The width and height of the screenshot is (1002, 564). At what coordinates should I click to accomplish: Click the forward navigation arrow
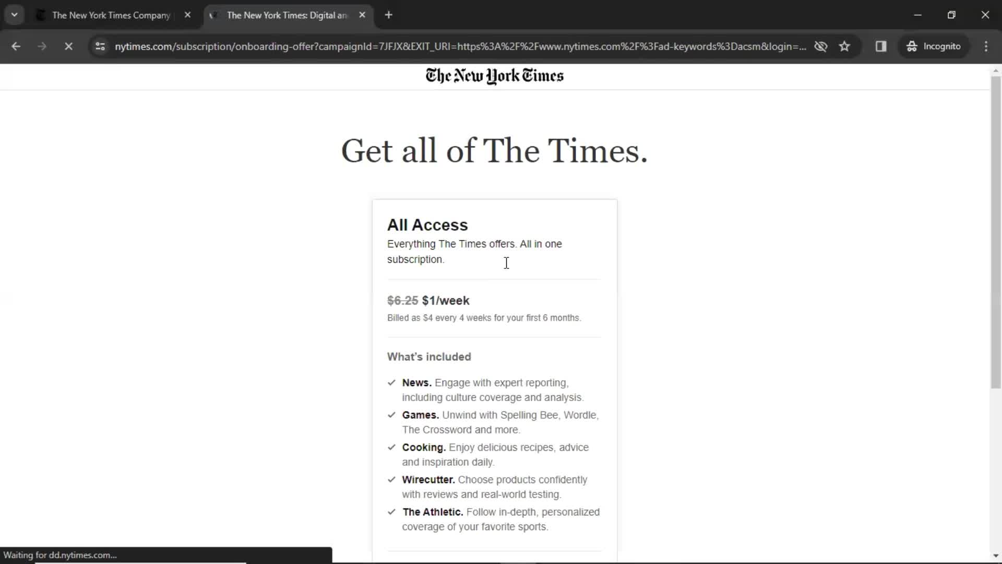coord(41,46)
